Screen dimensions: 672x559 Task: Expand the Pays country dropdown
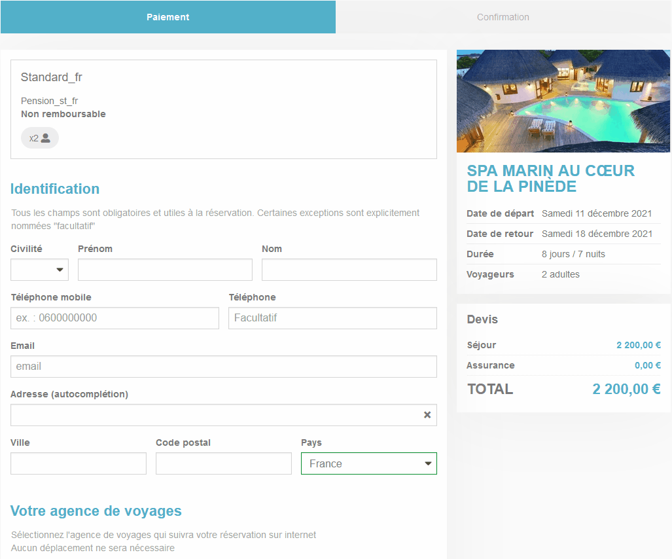(368, 463)
